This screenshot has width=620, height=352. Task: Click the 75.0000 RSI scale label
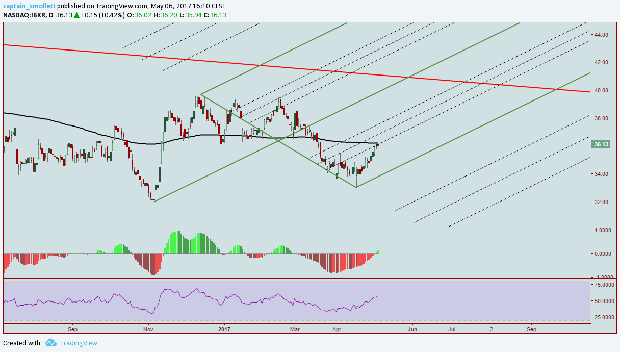(604, 285)
